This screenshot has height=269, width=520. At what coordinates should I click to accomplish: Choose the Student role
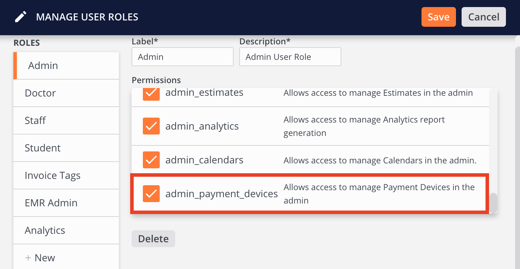point(66,148)
